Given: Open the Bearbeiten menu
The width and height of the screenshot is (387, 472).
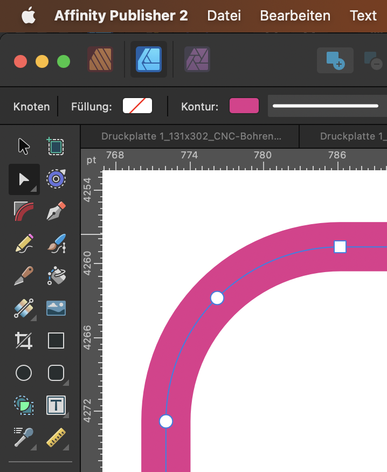Looking at the screenshot, I should tap(295, 16).
